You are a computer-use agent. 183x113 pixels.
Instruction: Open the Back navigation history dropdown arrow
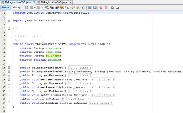(x=35, y=8)
